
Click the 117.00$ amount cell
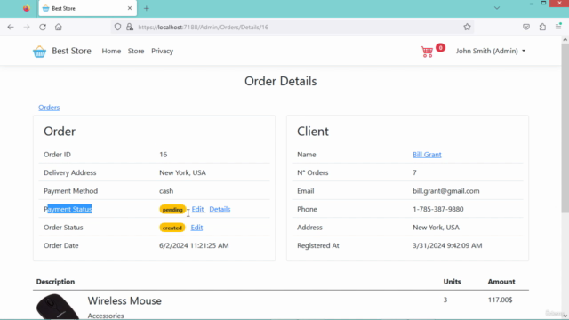coord(500,300)
